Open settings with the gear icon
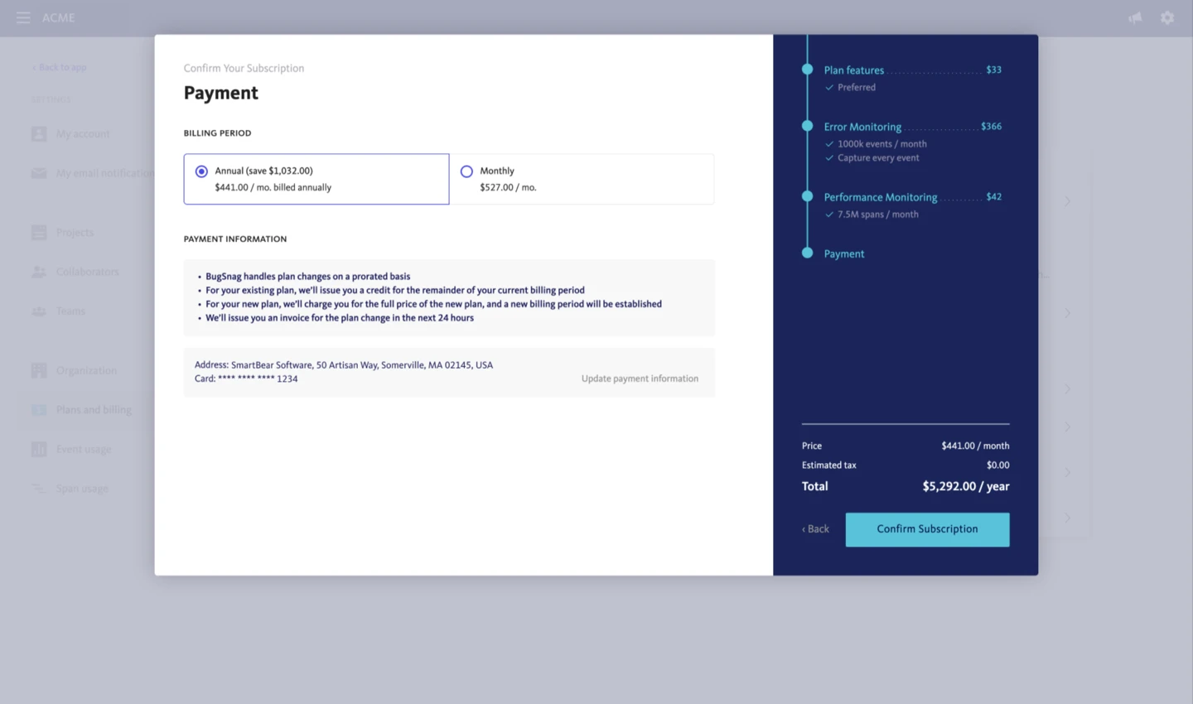The image size is (1193, 704). coord(1167,17)
